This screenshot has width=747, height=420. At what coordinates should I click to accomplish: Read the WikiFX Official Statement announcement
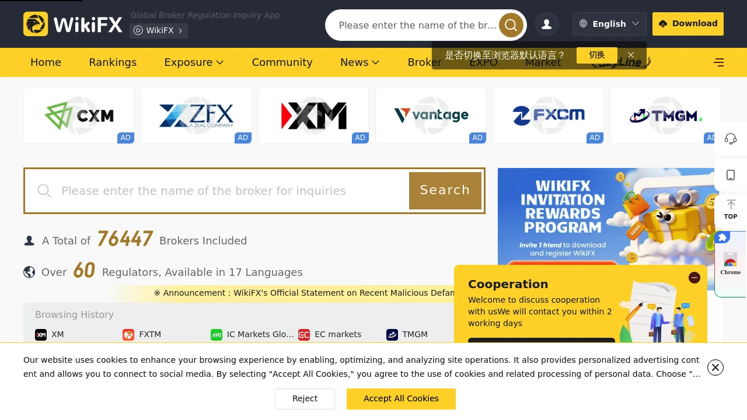point(304,293)
